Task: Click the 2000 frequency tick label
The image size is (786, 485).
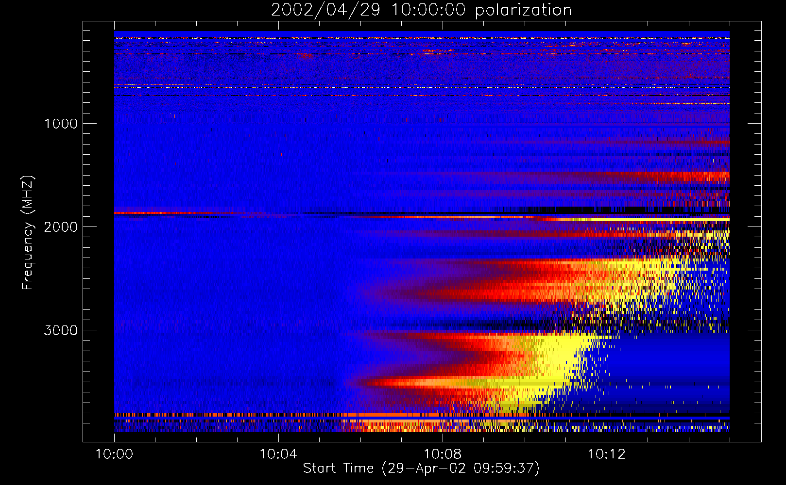Action: pyautogui.click(x=61, y=227)
